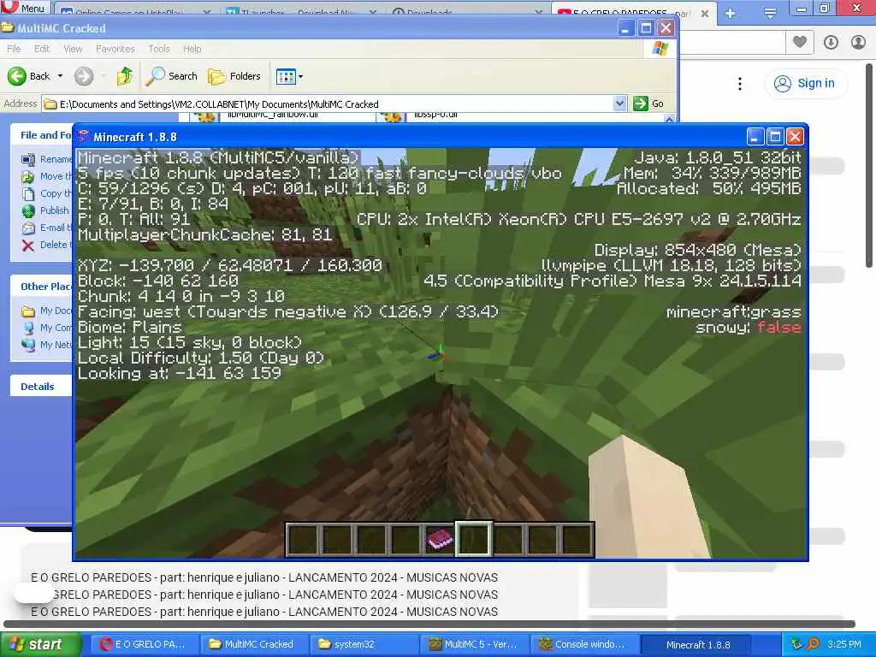Switch to MultiMC 5 taskbar item
Image resolution: width=876 pixels, height=657 pixels.
tap(472, 644)
